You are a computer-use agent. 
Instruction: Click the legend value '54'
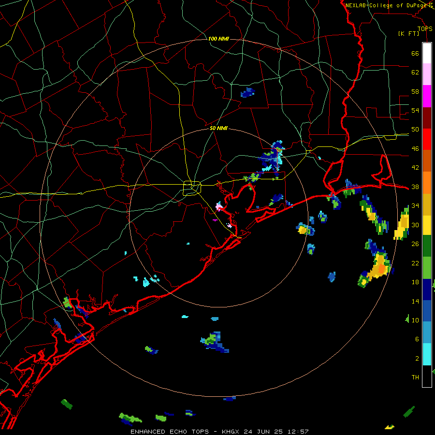tap(415, 110)
